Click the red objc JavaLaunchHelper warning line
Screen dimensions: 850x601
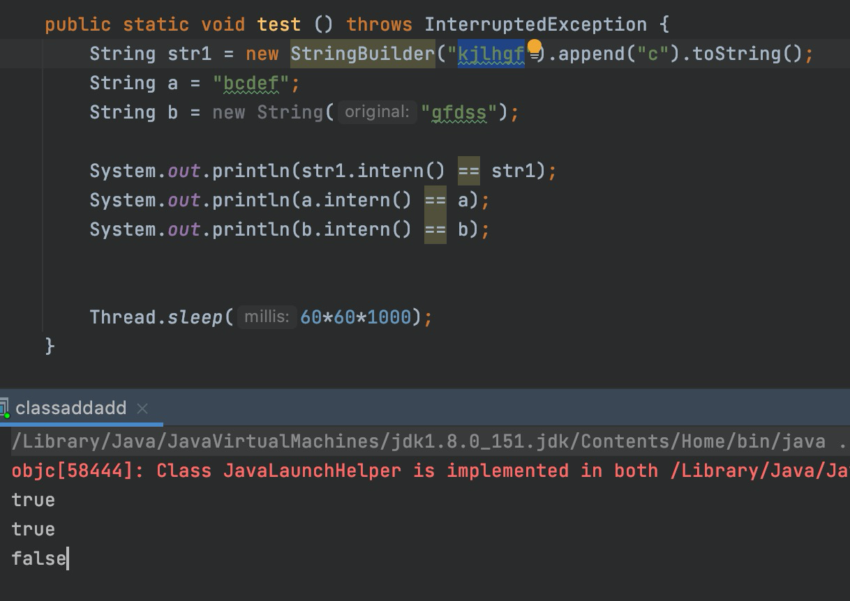click(x=430, y=471)
